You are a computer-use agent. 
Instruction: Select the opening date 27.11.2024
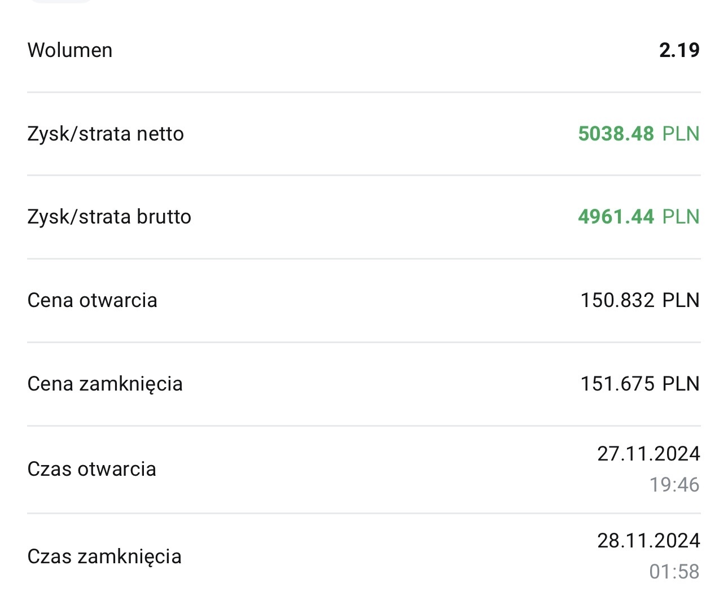648,454
